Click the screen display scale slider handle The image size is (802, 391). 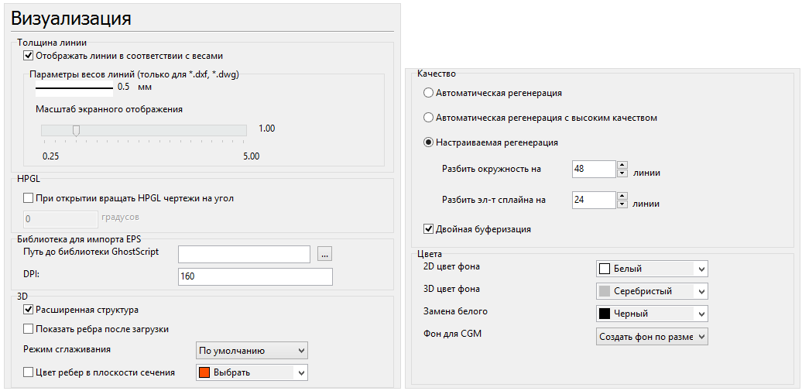coord(76,130)
